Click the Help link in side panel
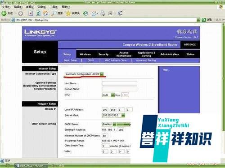This screenshot has width=225, height=168. click(166, 70)
